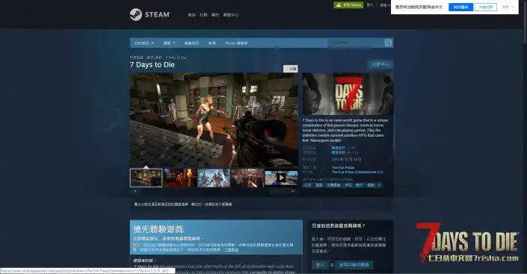The height and width of the screenshot is (274, 527).
Task: Click the 在用戶端中開啟 button
Action: click(354, 265)
